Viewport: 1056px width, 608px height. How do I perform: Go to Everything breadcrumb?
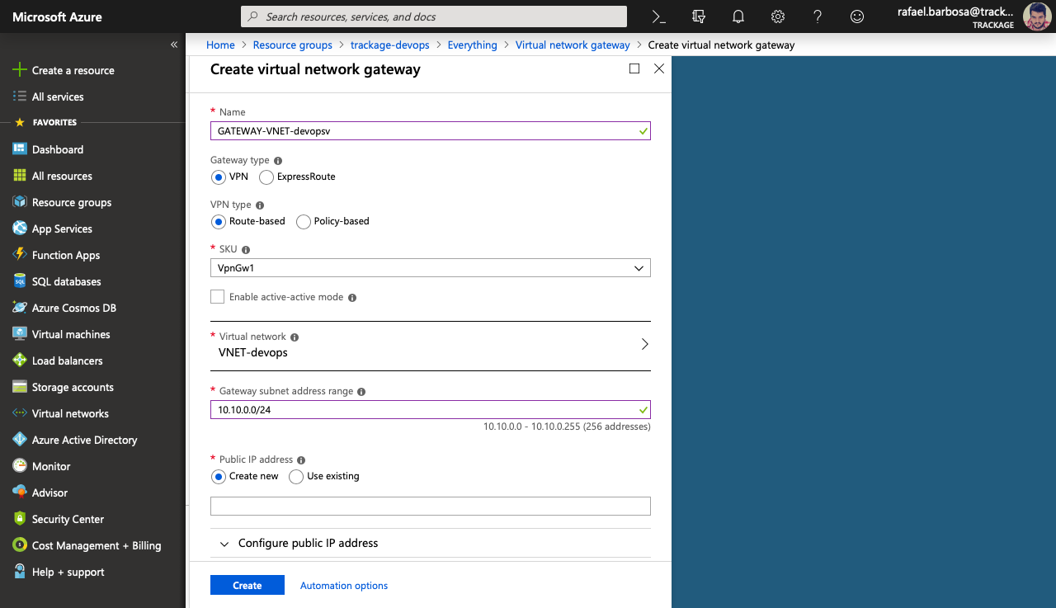coord(473,45)
